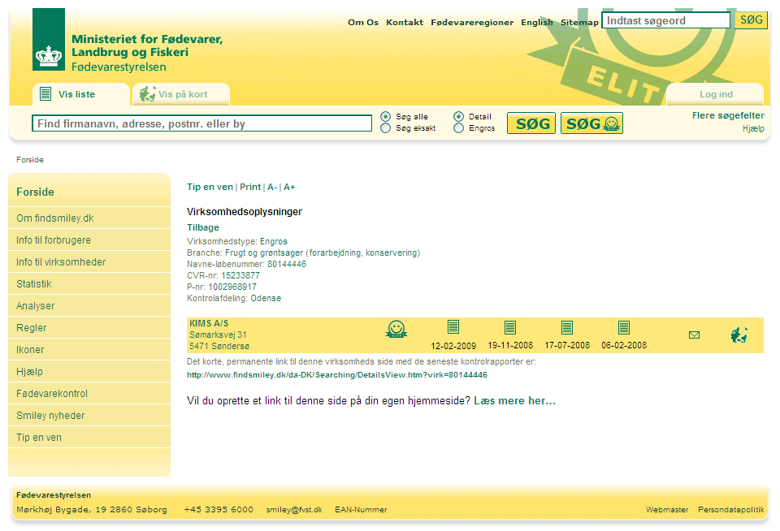780x531 pixels.
Task: Open the control report dated 19-11-2008
Action: [510, 328]
